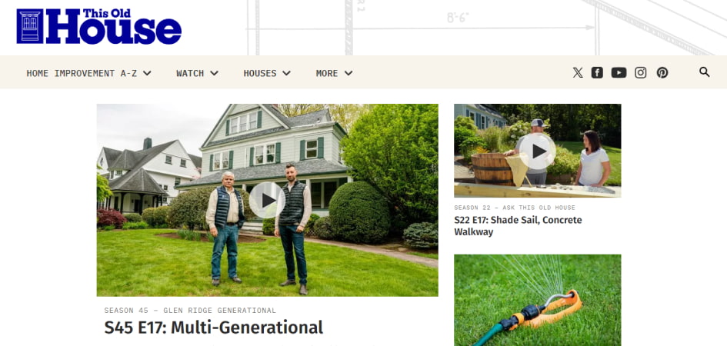Open the Pinterest social icon

662,73
